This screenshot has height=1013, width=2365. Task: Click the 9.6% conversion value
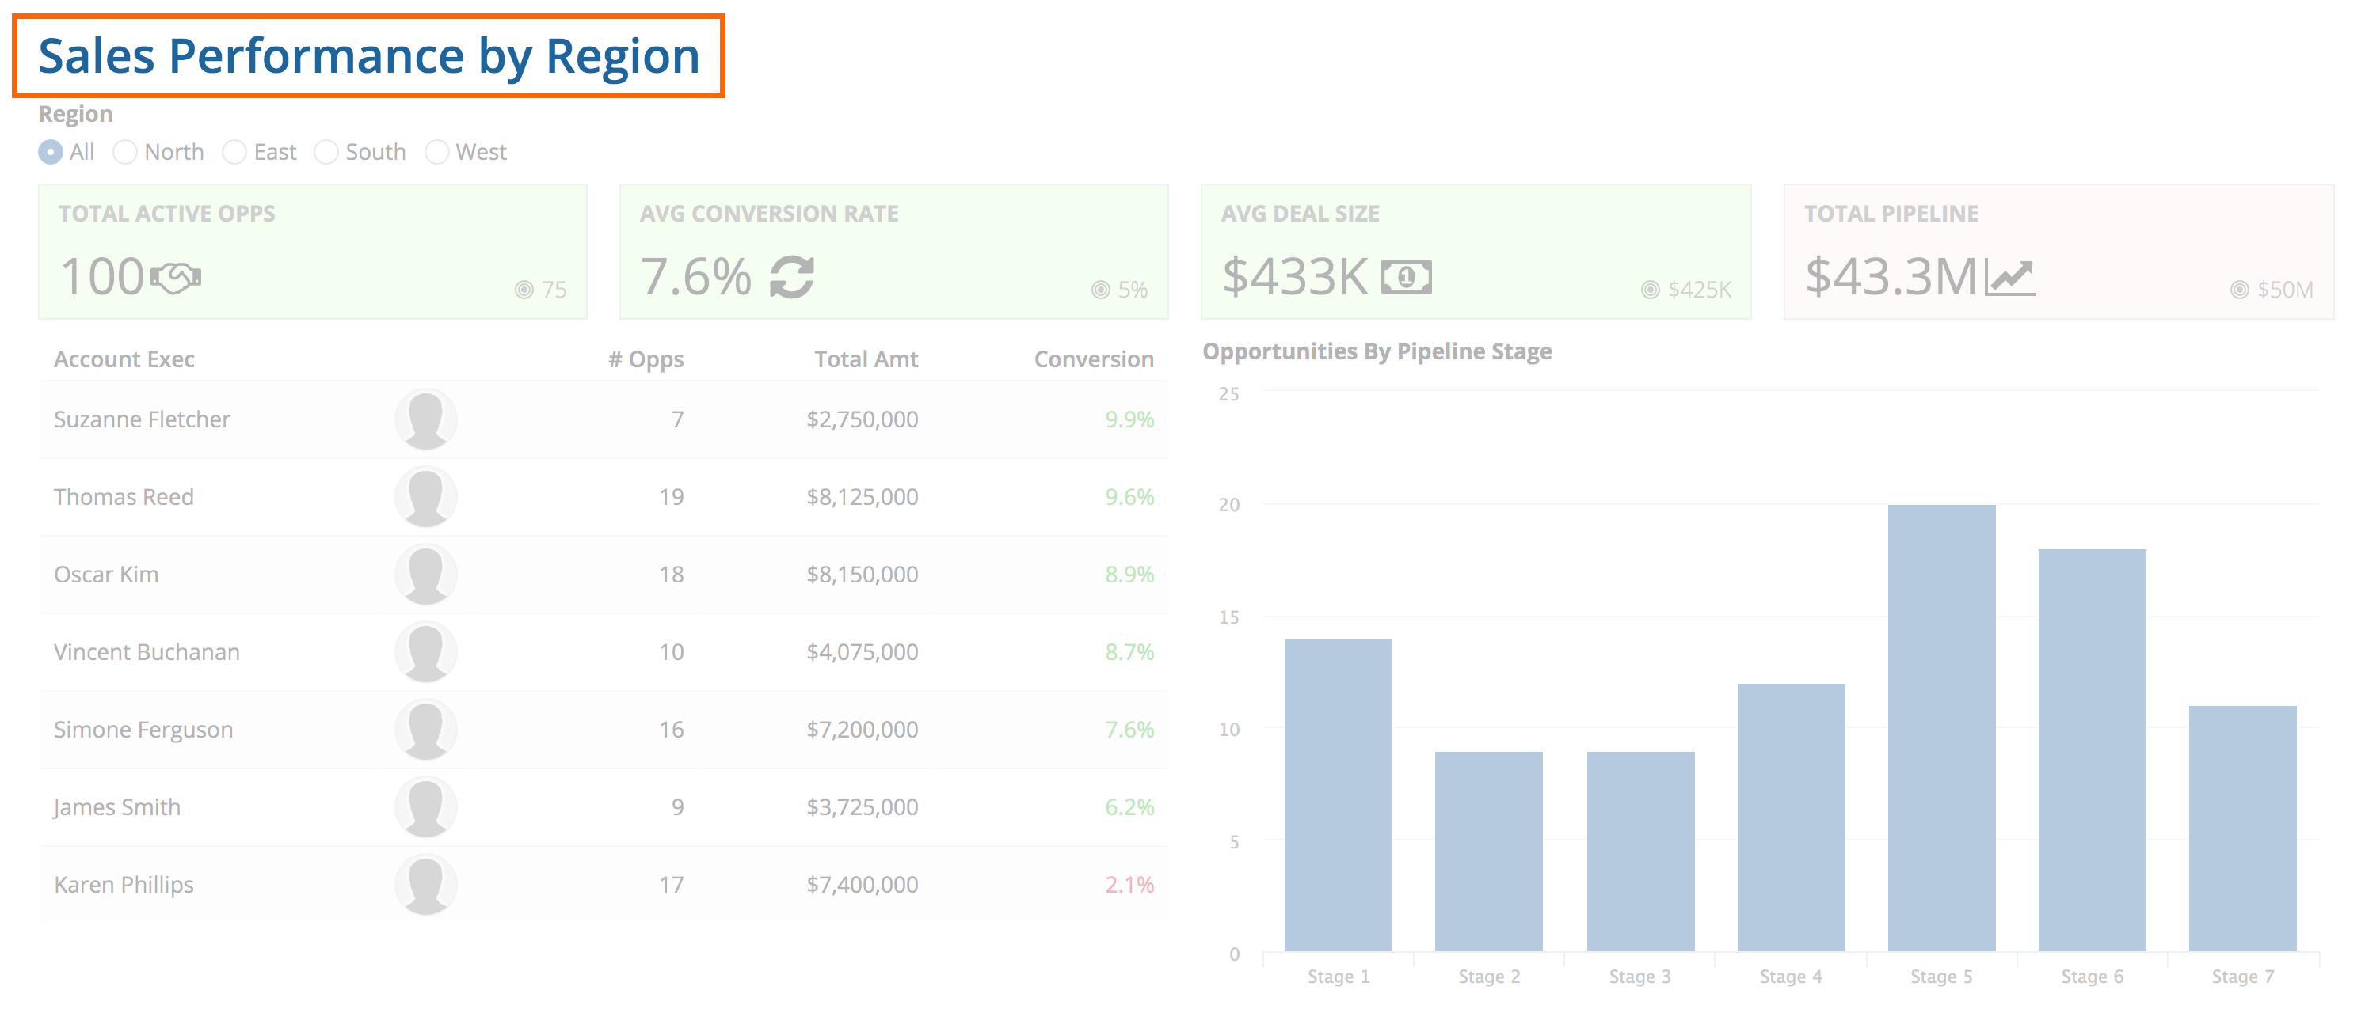(1129, 496)
